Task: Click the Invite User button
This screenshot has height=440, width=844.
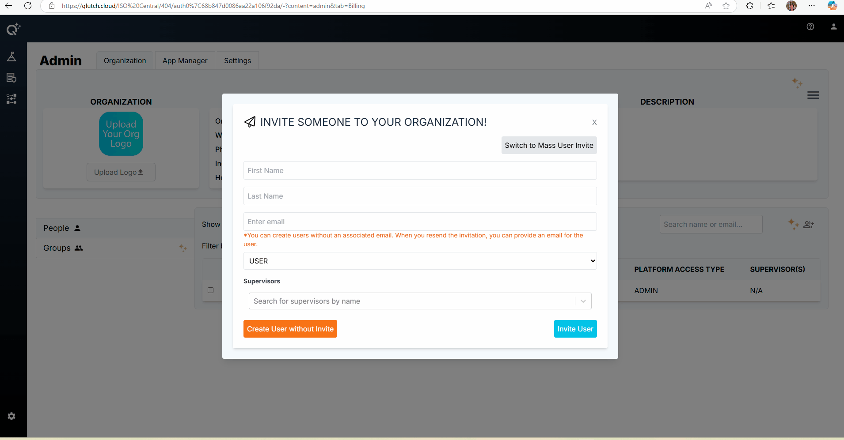Action: point(575,329)
